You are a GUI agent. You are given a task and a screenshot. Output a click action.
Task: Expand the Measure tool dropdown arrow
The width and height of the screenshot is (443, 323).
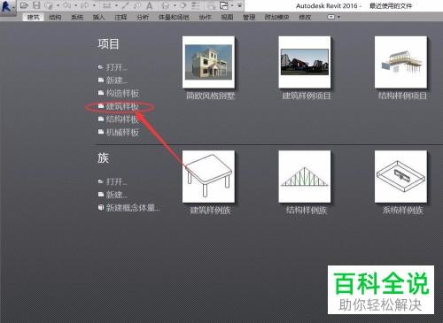[116, 5]
